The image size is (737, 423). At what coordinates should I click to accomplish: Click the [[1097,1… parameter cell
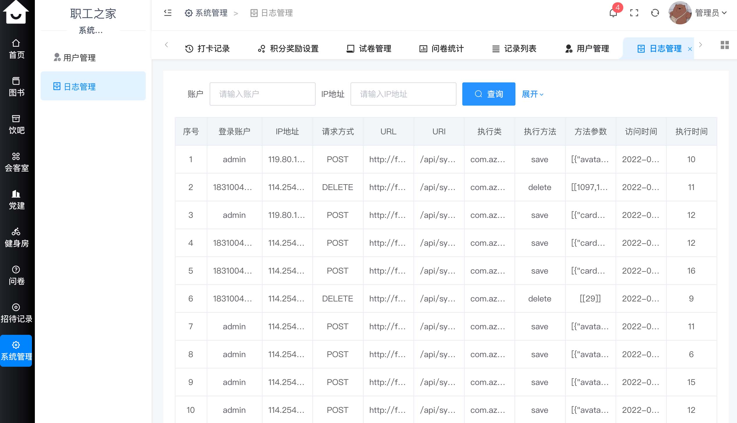589,187
